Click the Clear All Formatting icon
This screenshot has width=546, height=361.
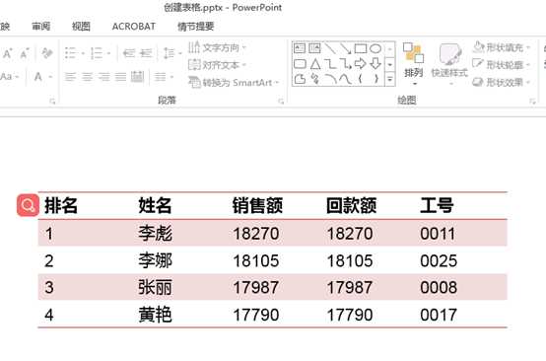point(46,53)
